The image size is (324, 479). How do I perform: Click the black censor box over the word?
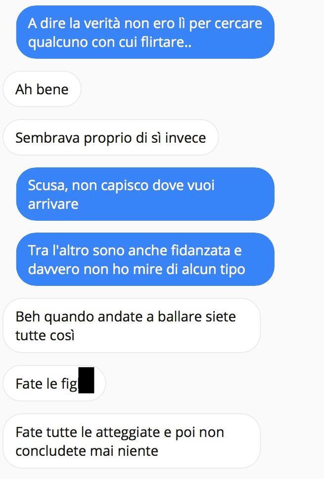coord(86,380)
